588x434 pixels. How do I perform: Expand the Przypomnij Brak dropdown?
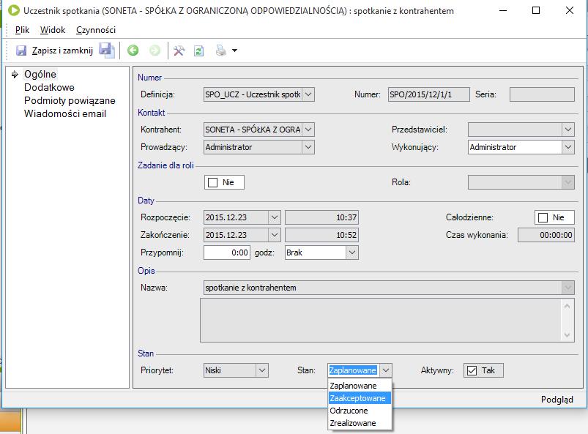tap(351, 252)
